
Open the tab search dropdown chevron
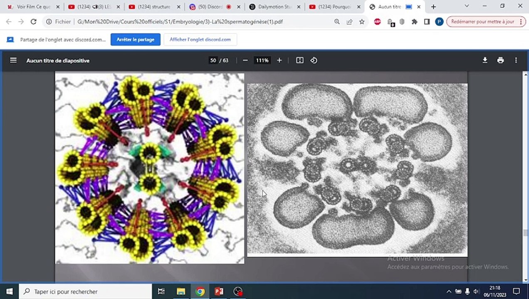point(467,6)
